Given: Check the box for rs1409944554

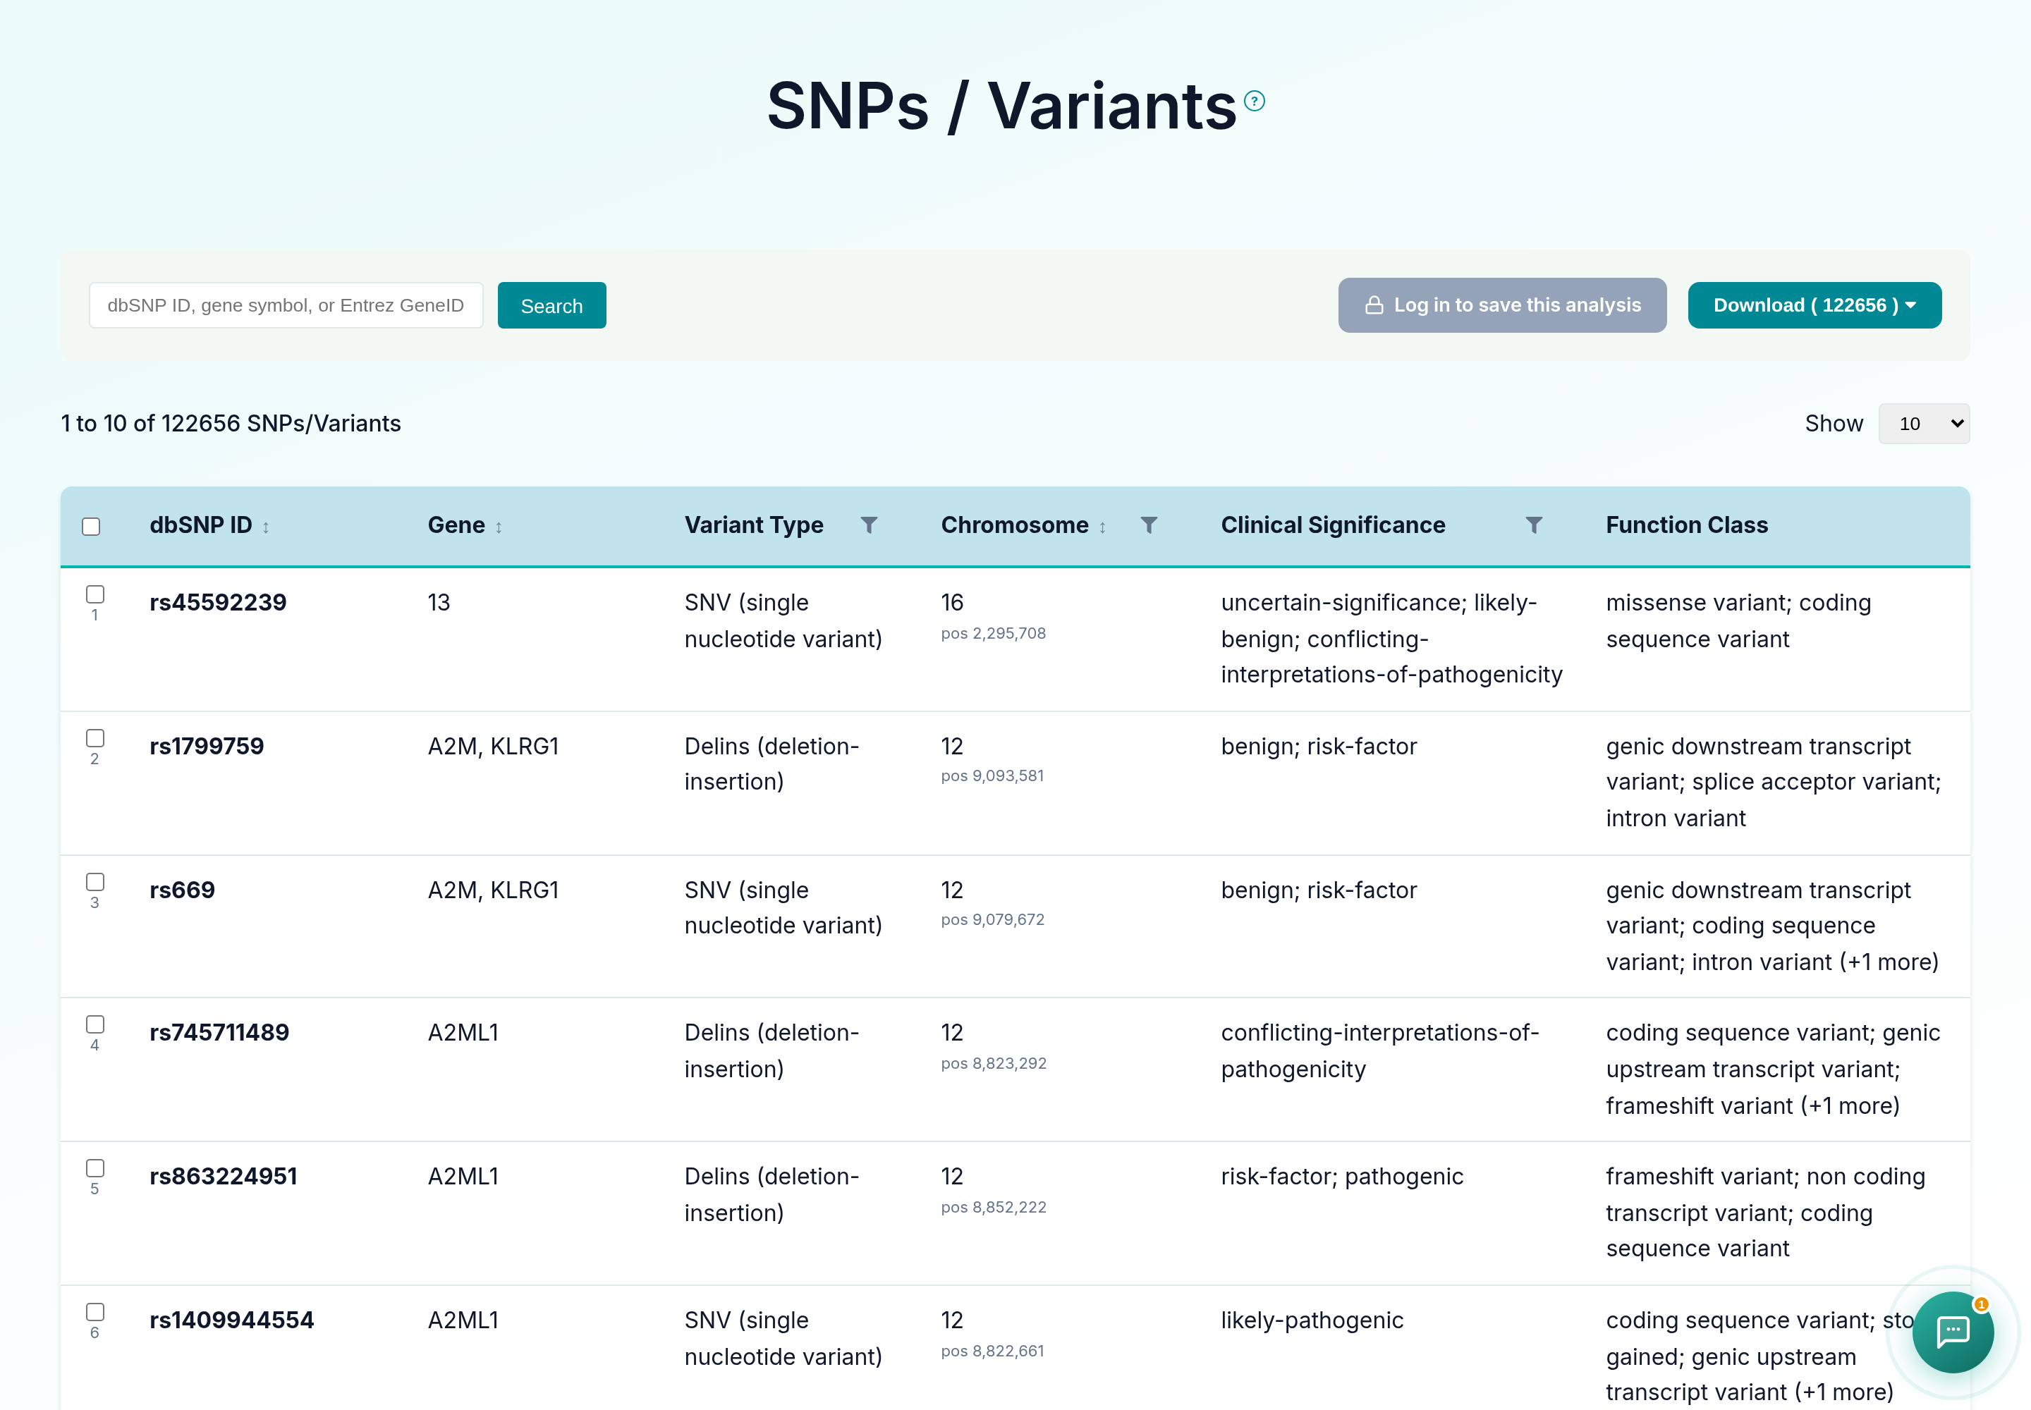Looking at the screenshot, I should tap(94, 1312).
